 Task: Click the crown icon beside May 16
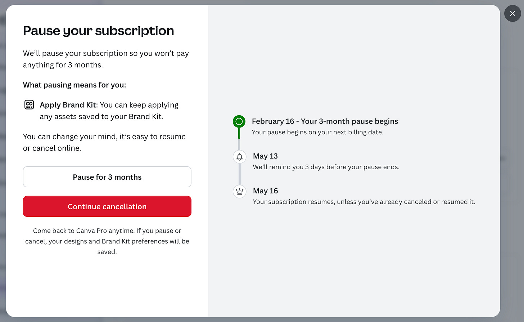tap(239, 191)
